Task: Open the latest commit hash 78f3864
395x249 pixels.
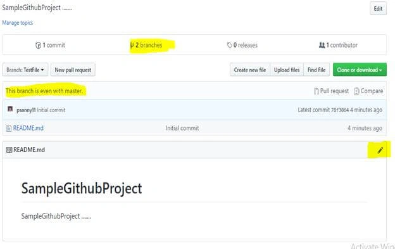Action: pyautogui.click(x=339, y=110)
